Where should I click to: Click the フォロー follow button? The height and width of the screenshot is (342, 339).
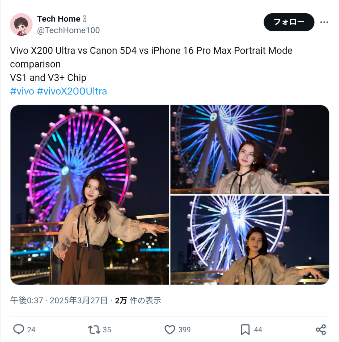289,22
